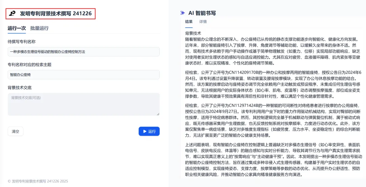Focus the 待撰写专利名称 input field
This screenshot has width=366, height=187.
click(x=84, y=52)
